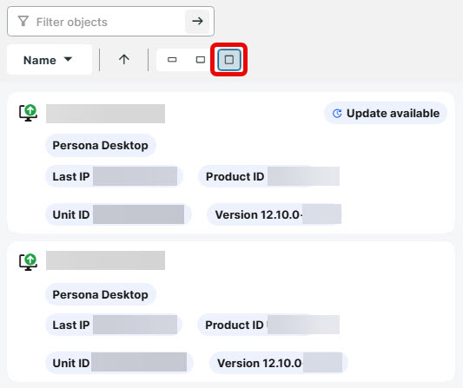Image resolution: width=463 pixels, height=388 pixels.
Task: Toggle ascending sort order arrow
Action: 124,60
